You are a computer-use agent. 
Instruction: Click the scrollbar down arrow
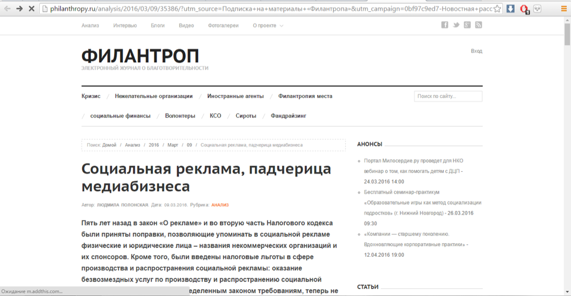tap(567, 292)
